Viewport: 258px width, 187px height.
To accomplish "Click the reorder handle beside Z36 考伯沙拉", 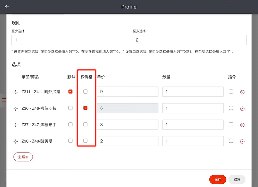I will pyautogui.click(x=16, y=109).
